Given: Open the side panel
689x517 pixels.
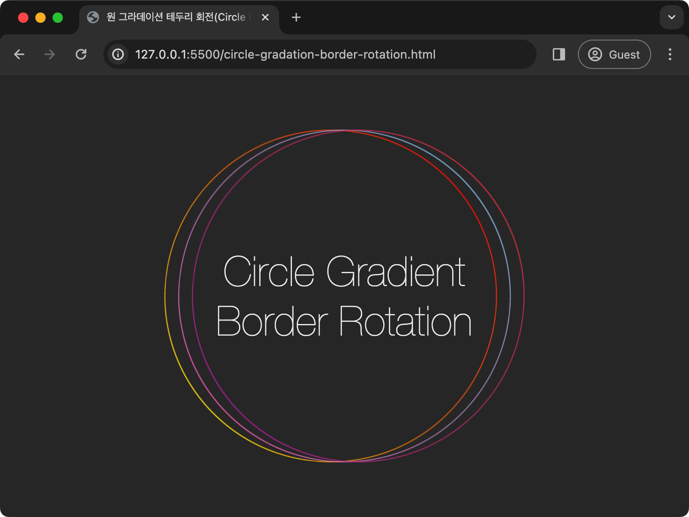Looking at the screenshot, I should click(559, 54).
